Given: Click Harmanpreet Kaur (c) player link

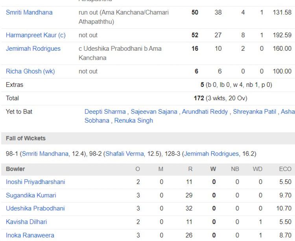Looking at the screenshot, I should click(35, 35).
